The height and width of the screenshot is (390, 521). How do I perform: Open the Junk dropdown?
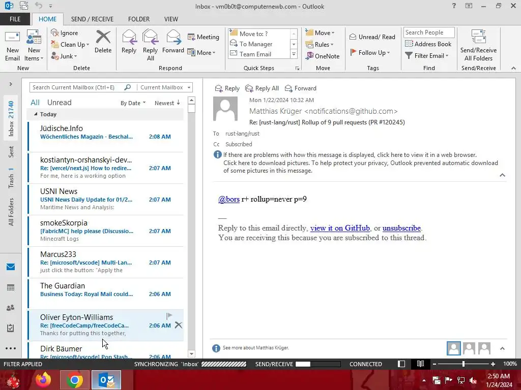click(64, 56)
